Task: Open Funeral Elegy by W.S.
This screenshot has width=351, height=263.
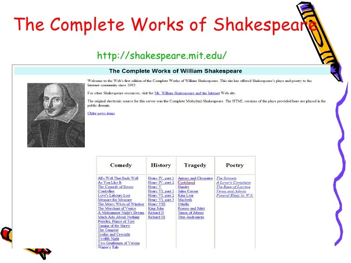Action: coord(235,195)
